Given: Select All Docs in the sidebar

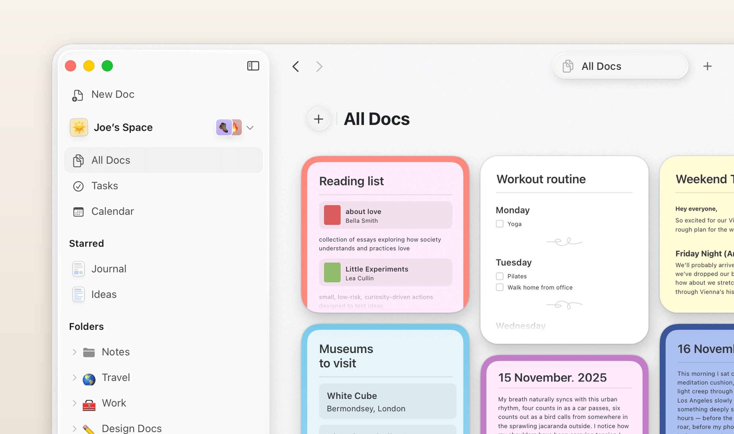Looking at the screenshot, I should pos(164,160).
